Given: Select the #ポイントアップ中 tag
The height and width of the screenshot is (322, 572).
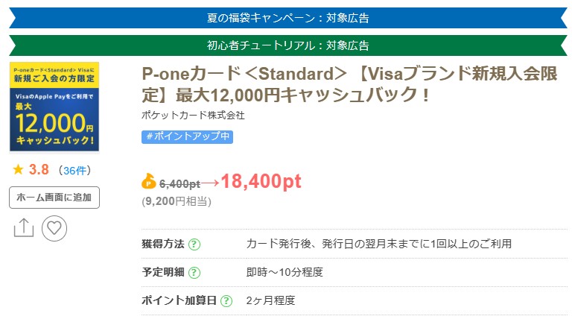Looking at the screenshot, I should pos(187,136).
